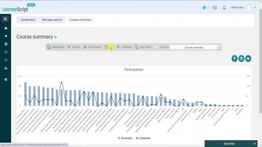Open the Design toolbar item
This screenshot has width=262, height=147.
coord(74,47)
